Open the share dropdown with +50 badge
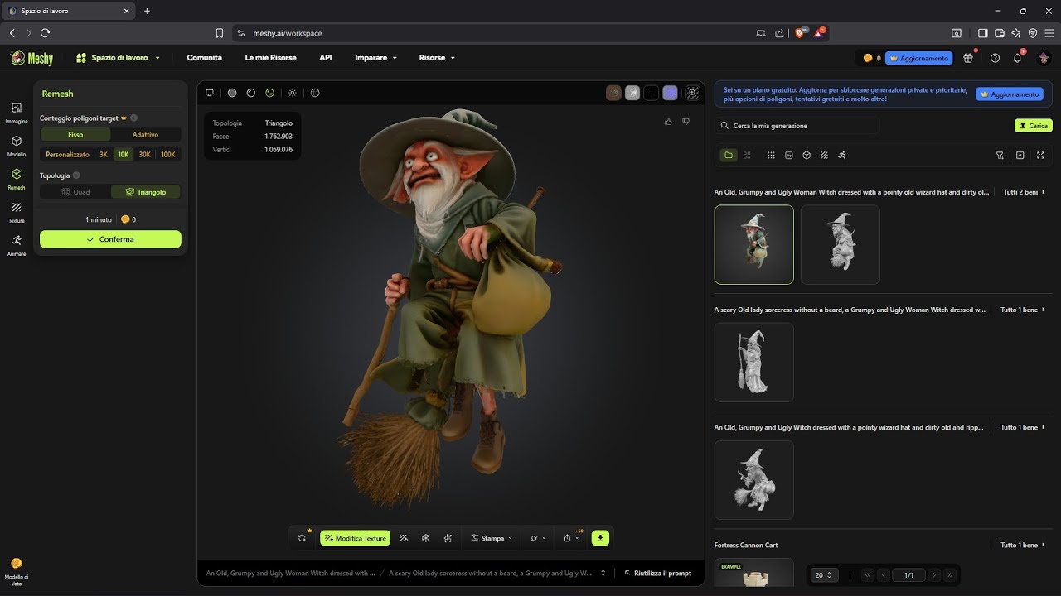1061x596 pixels. [x=571, y=538]
